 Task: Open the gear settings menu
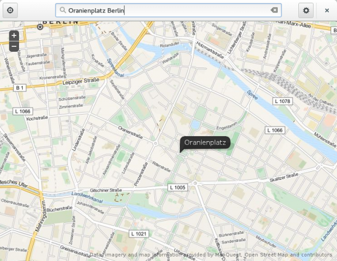point(306,10)
